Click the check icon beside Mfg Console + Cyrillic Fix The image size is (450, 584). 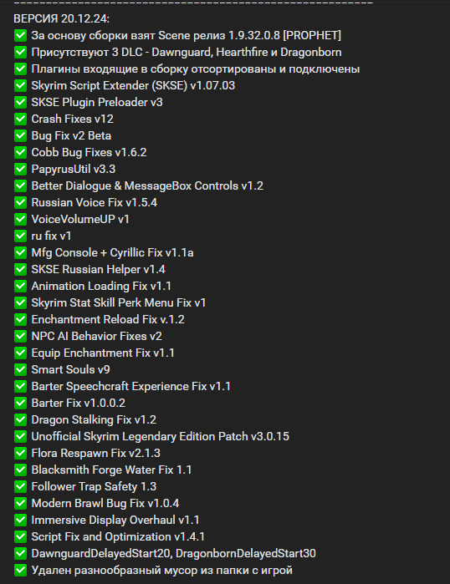[21, 252]
